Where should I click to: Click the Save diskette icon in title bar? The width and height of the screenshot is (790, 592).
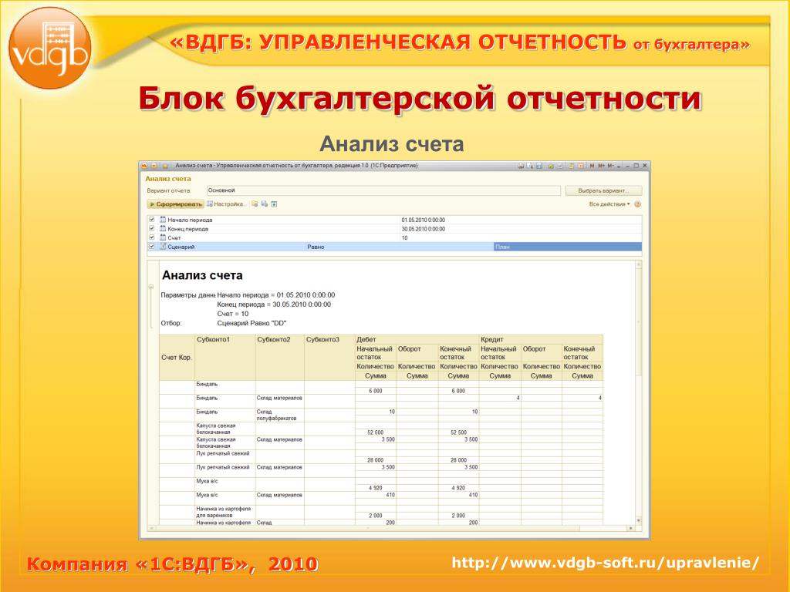pyautogui.click(x=539, y=166)
